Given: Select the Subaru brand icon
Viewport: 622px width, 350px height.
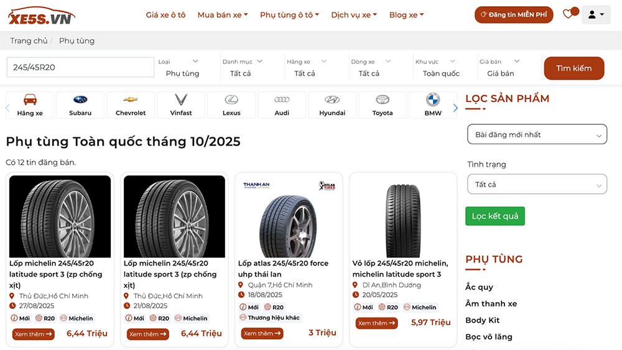Looking at the screenshot, I should [80, 105].
